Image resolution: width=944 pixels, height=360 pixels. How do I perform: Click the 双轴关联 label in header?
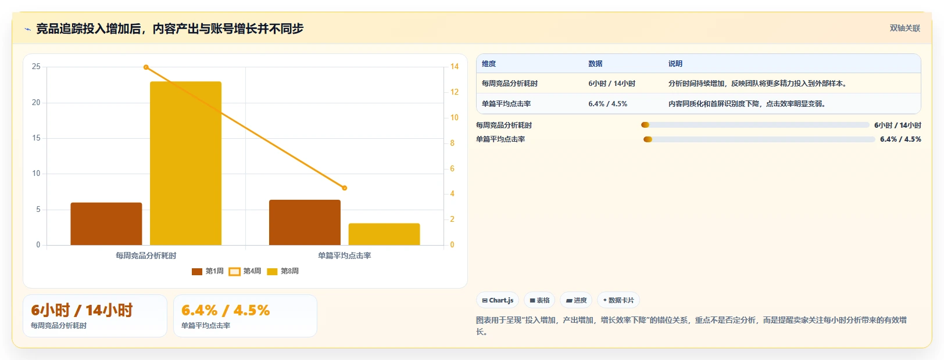[905, 28]
